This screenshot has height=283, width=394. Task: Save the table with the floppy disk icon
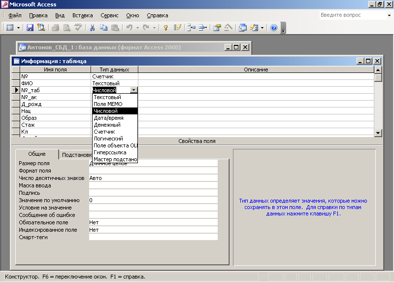[30, 28]
